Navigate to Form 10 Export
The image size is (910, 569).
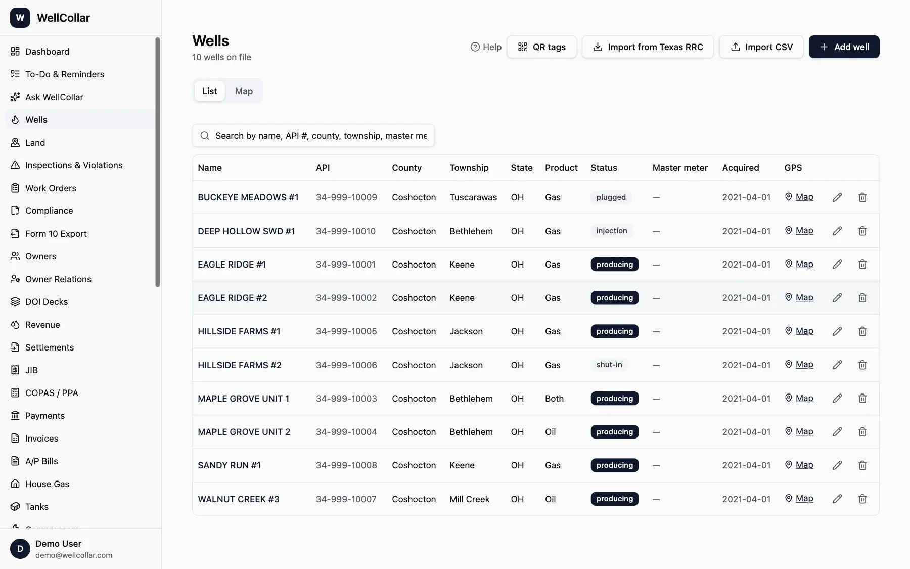tap(80, 234)
